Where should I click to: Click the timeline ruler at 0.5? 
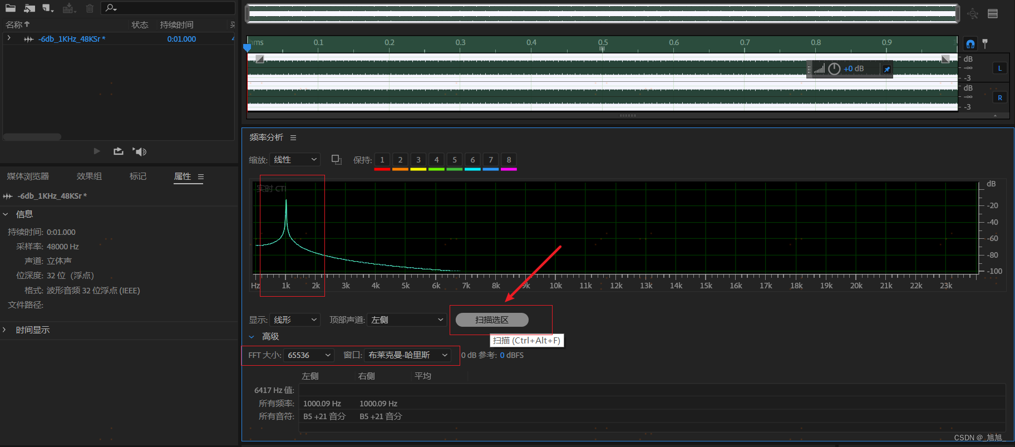click(603, 42)
